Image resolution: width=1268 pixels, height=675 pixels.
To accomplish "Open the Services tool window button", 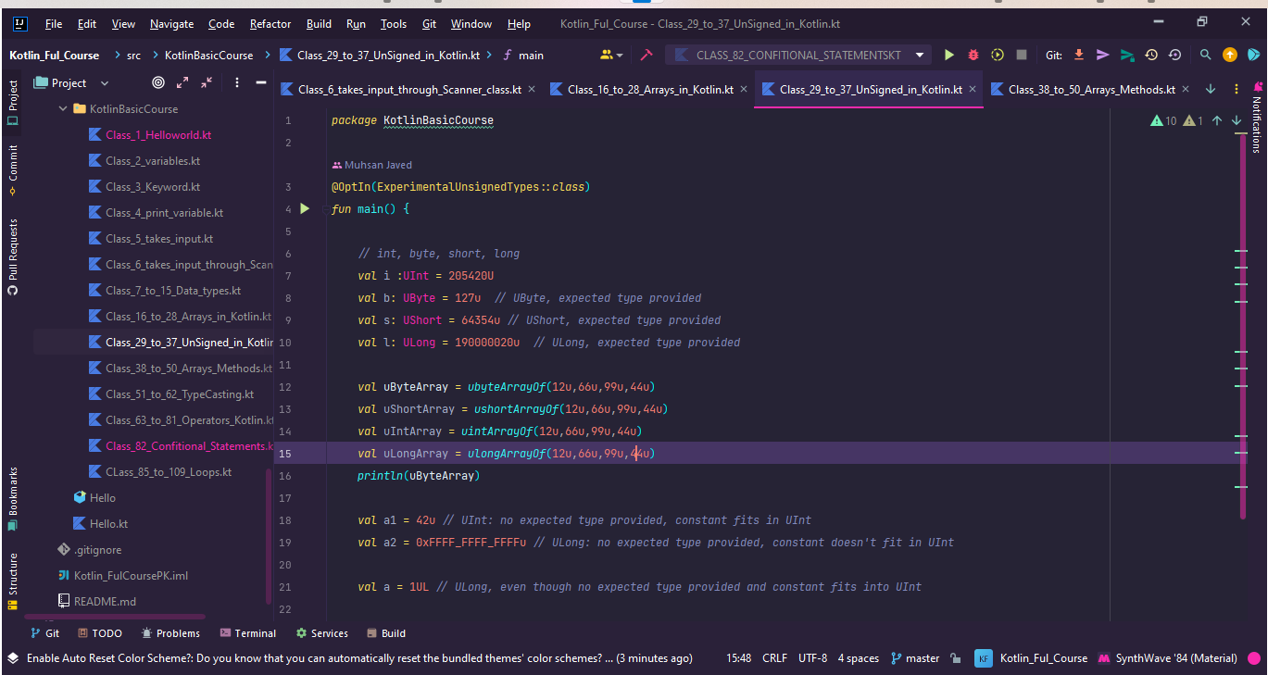I will pos(322,633).
